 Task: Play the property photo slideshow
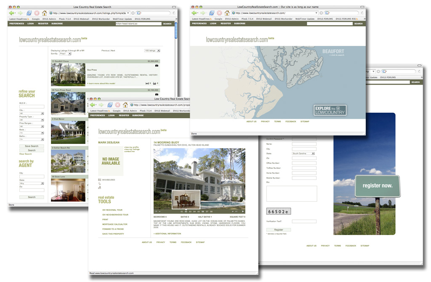pos(243,212)
